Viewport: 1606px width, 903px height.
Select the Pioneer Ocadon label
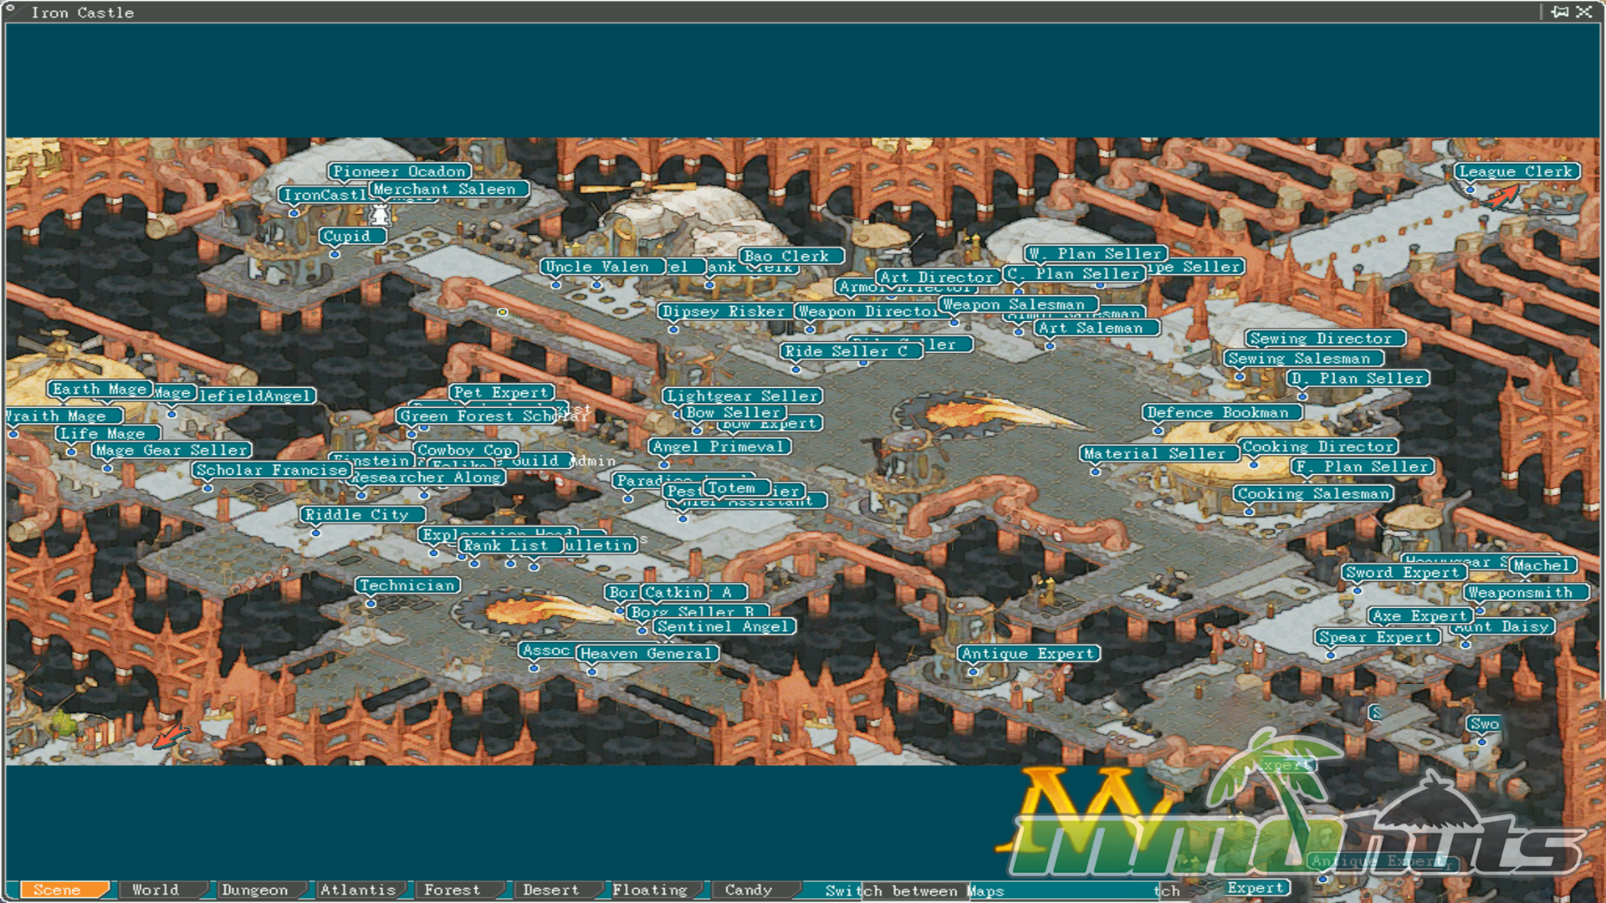coord(398,171)
